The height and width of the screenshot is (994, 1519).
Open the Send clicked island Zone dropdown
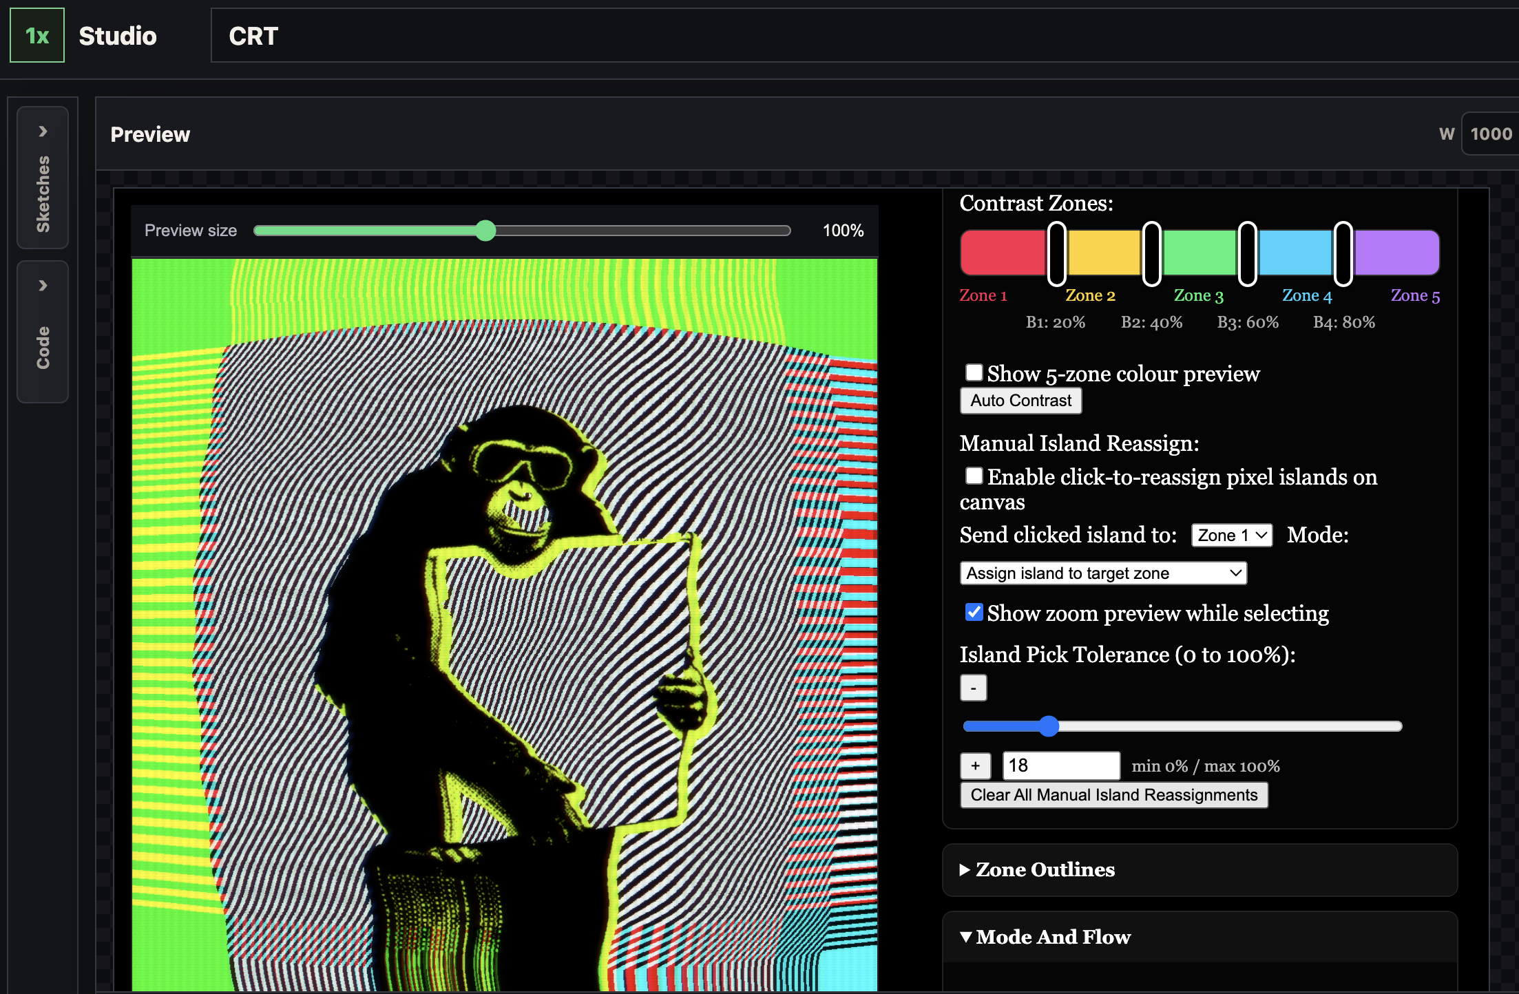[x=1232, y=535]
